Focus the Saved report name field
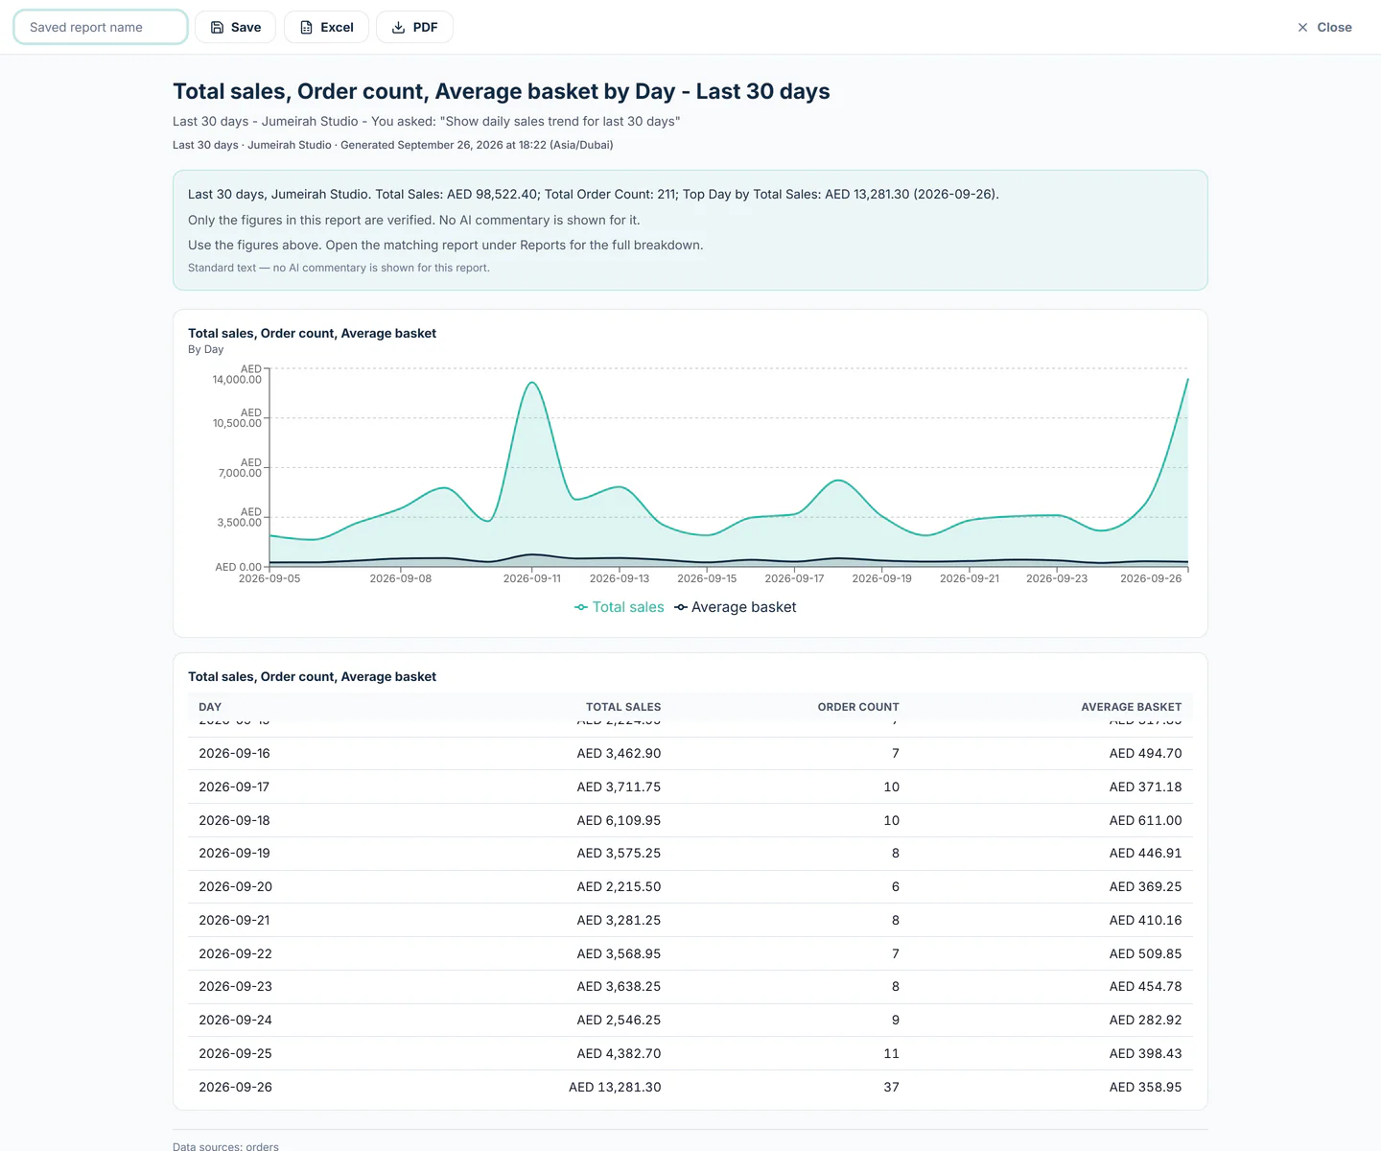The width and height of the screenshot is (1381, 1151). (101, 27)
